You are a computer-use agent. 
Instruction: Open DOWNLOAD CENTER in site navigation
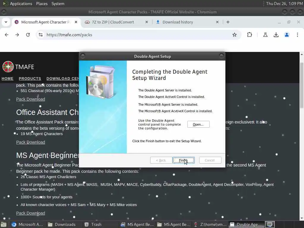click(x=63, y=78)
